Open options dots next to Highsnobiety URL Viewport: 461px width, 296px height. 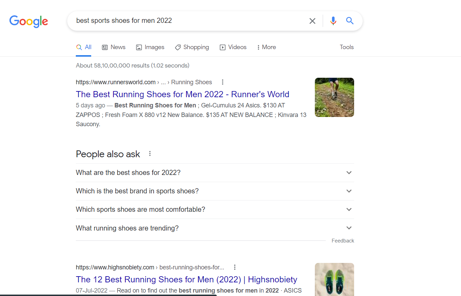pos(235,267)
